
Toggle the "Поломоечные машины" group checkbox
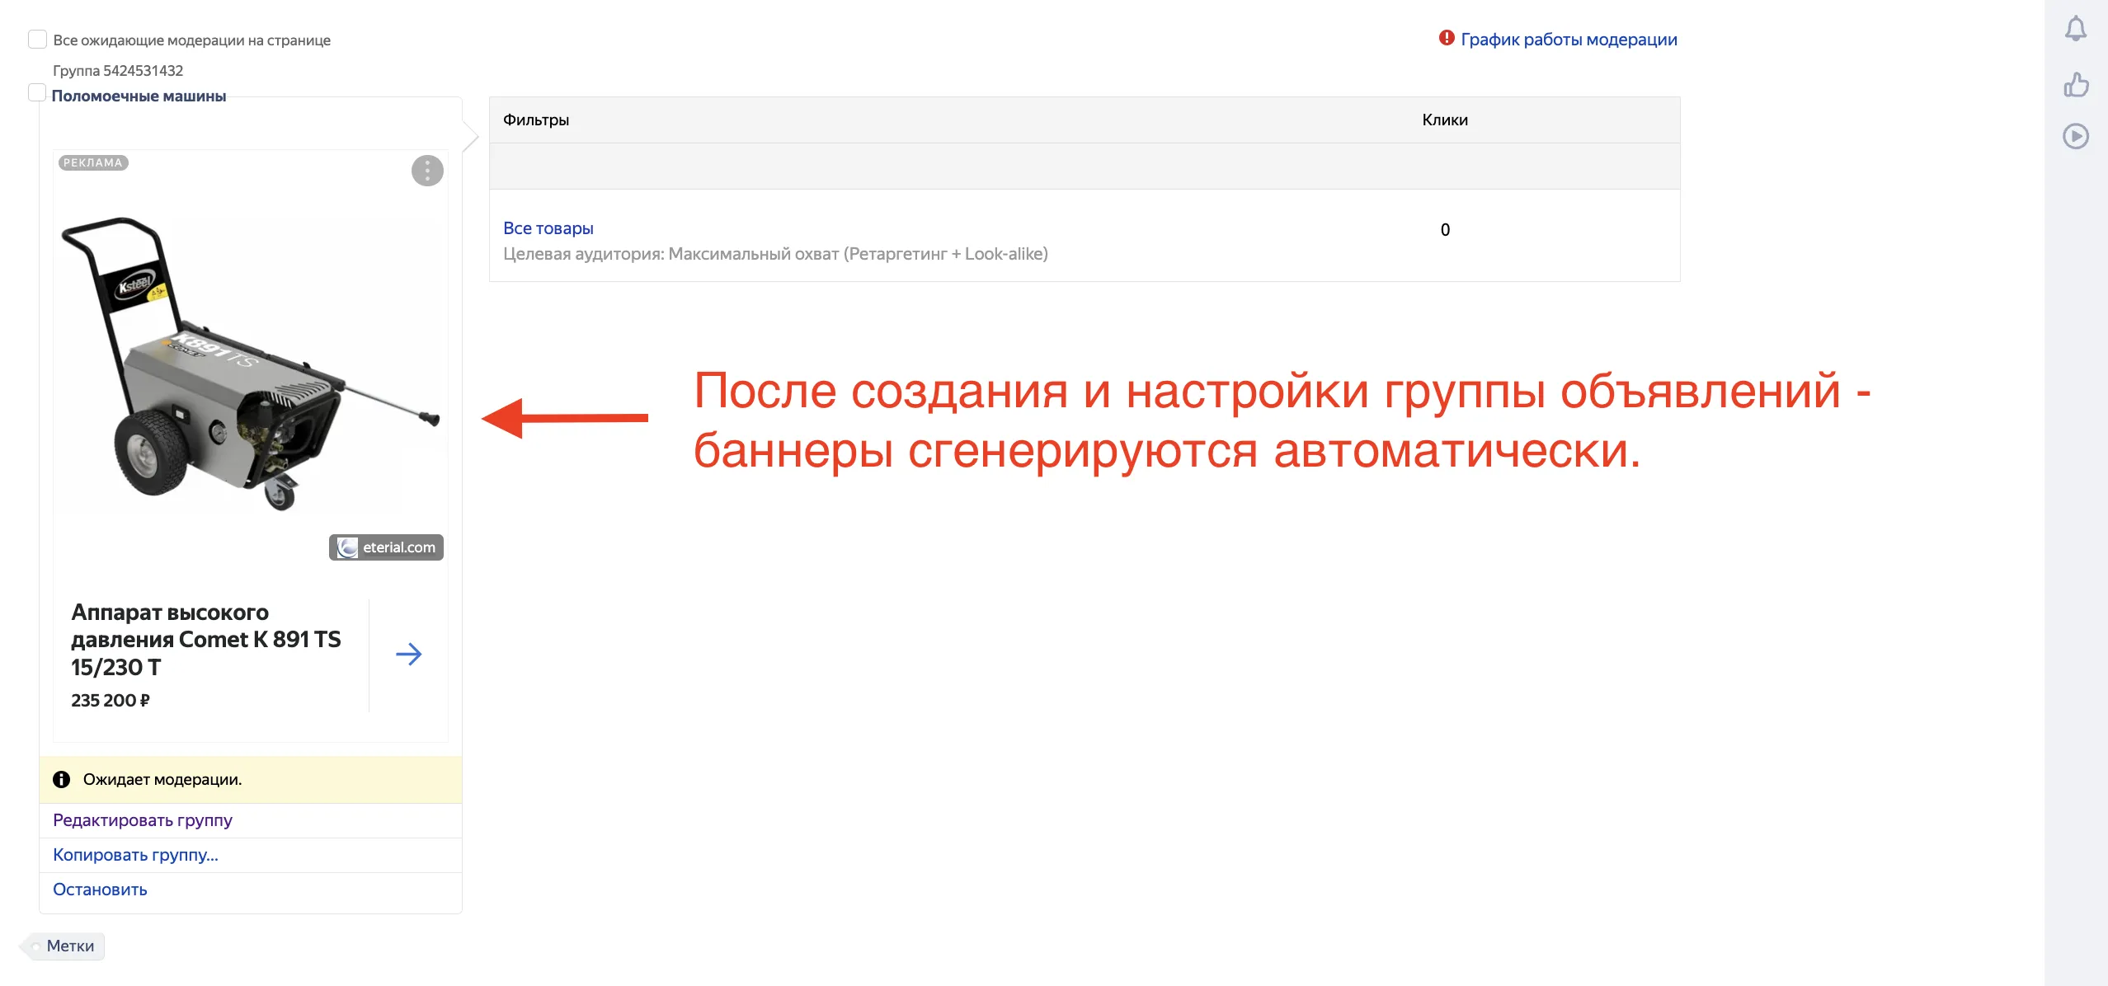pyautogui.click(x=36, y=93)
